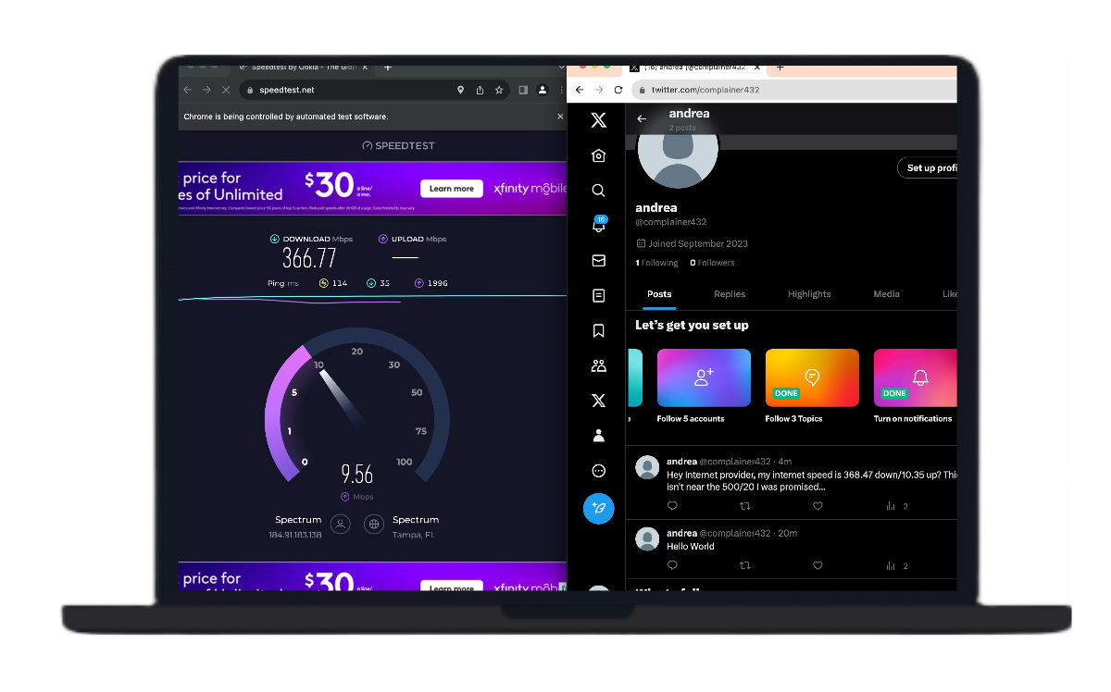Screen dimensions: 1111x692
Task: Dismiss the automated test software notice
Action: (559, 117)
